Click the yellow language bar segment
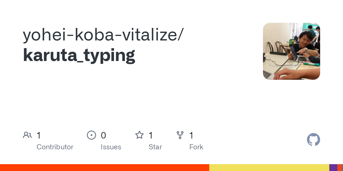 (269, 168)
